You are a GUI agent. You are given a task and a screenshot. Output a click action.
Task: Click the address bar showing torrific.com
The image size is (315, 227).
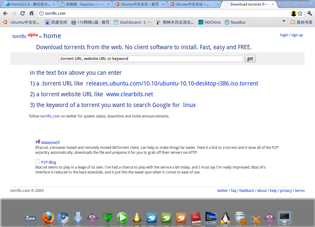pyautogui.click(x=164, y=14)
